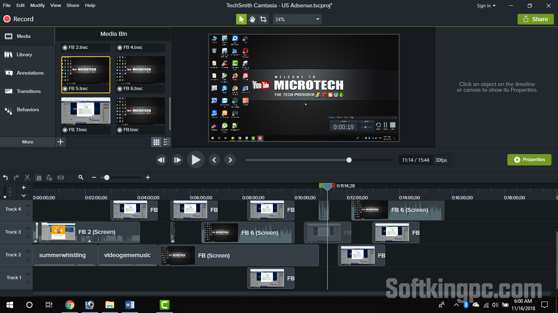The width and height of the screenshot is (558, 313).
Task: Expand track options chevron below add track
Action: tap(24, 196)
